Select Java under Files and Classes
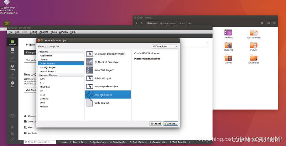This screenshot has width=286, height=146. pos(61,103)
